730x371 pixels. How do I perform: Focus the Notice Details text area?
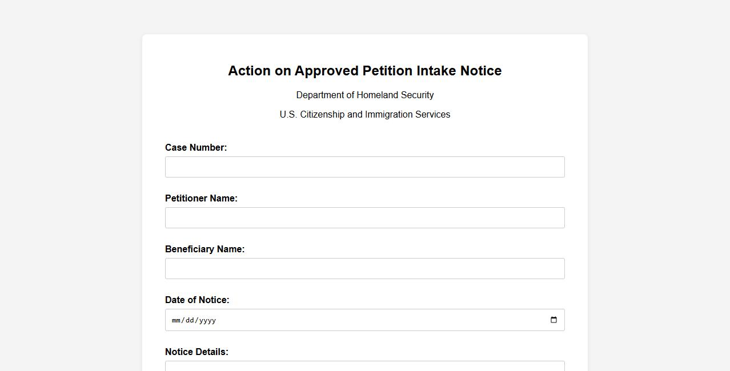click(x=364, y=366)
